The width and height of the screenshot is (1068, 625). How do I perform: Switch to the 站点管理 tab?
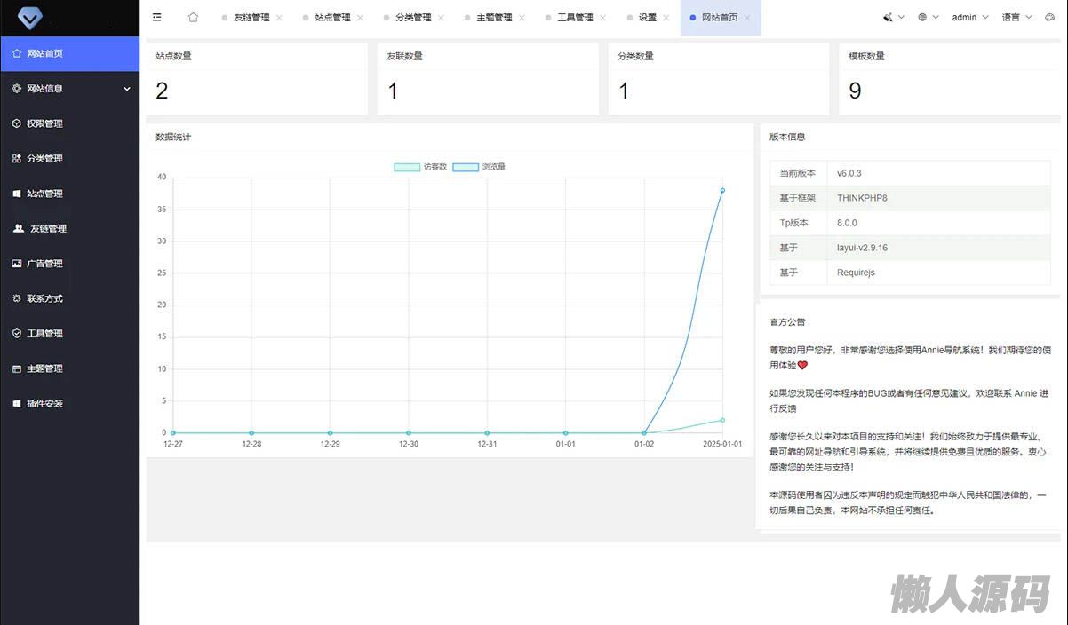click(x=331, y=18)
